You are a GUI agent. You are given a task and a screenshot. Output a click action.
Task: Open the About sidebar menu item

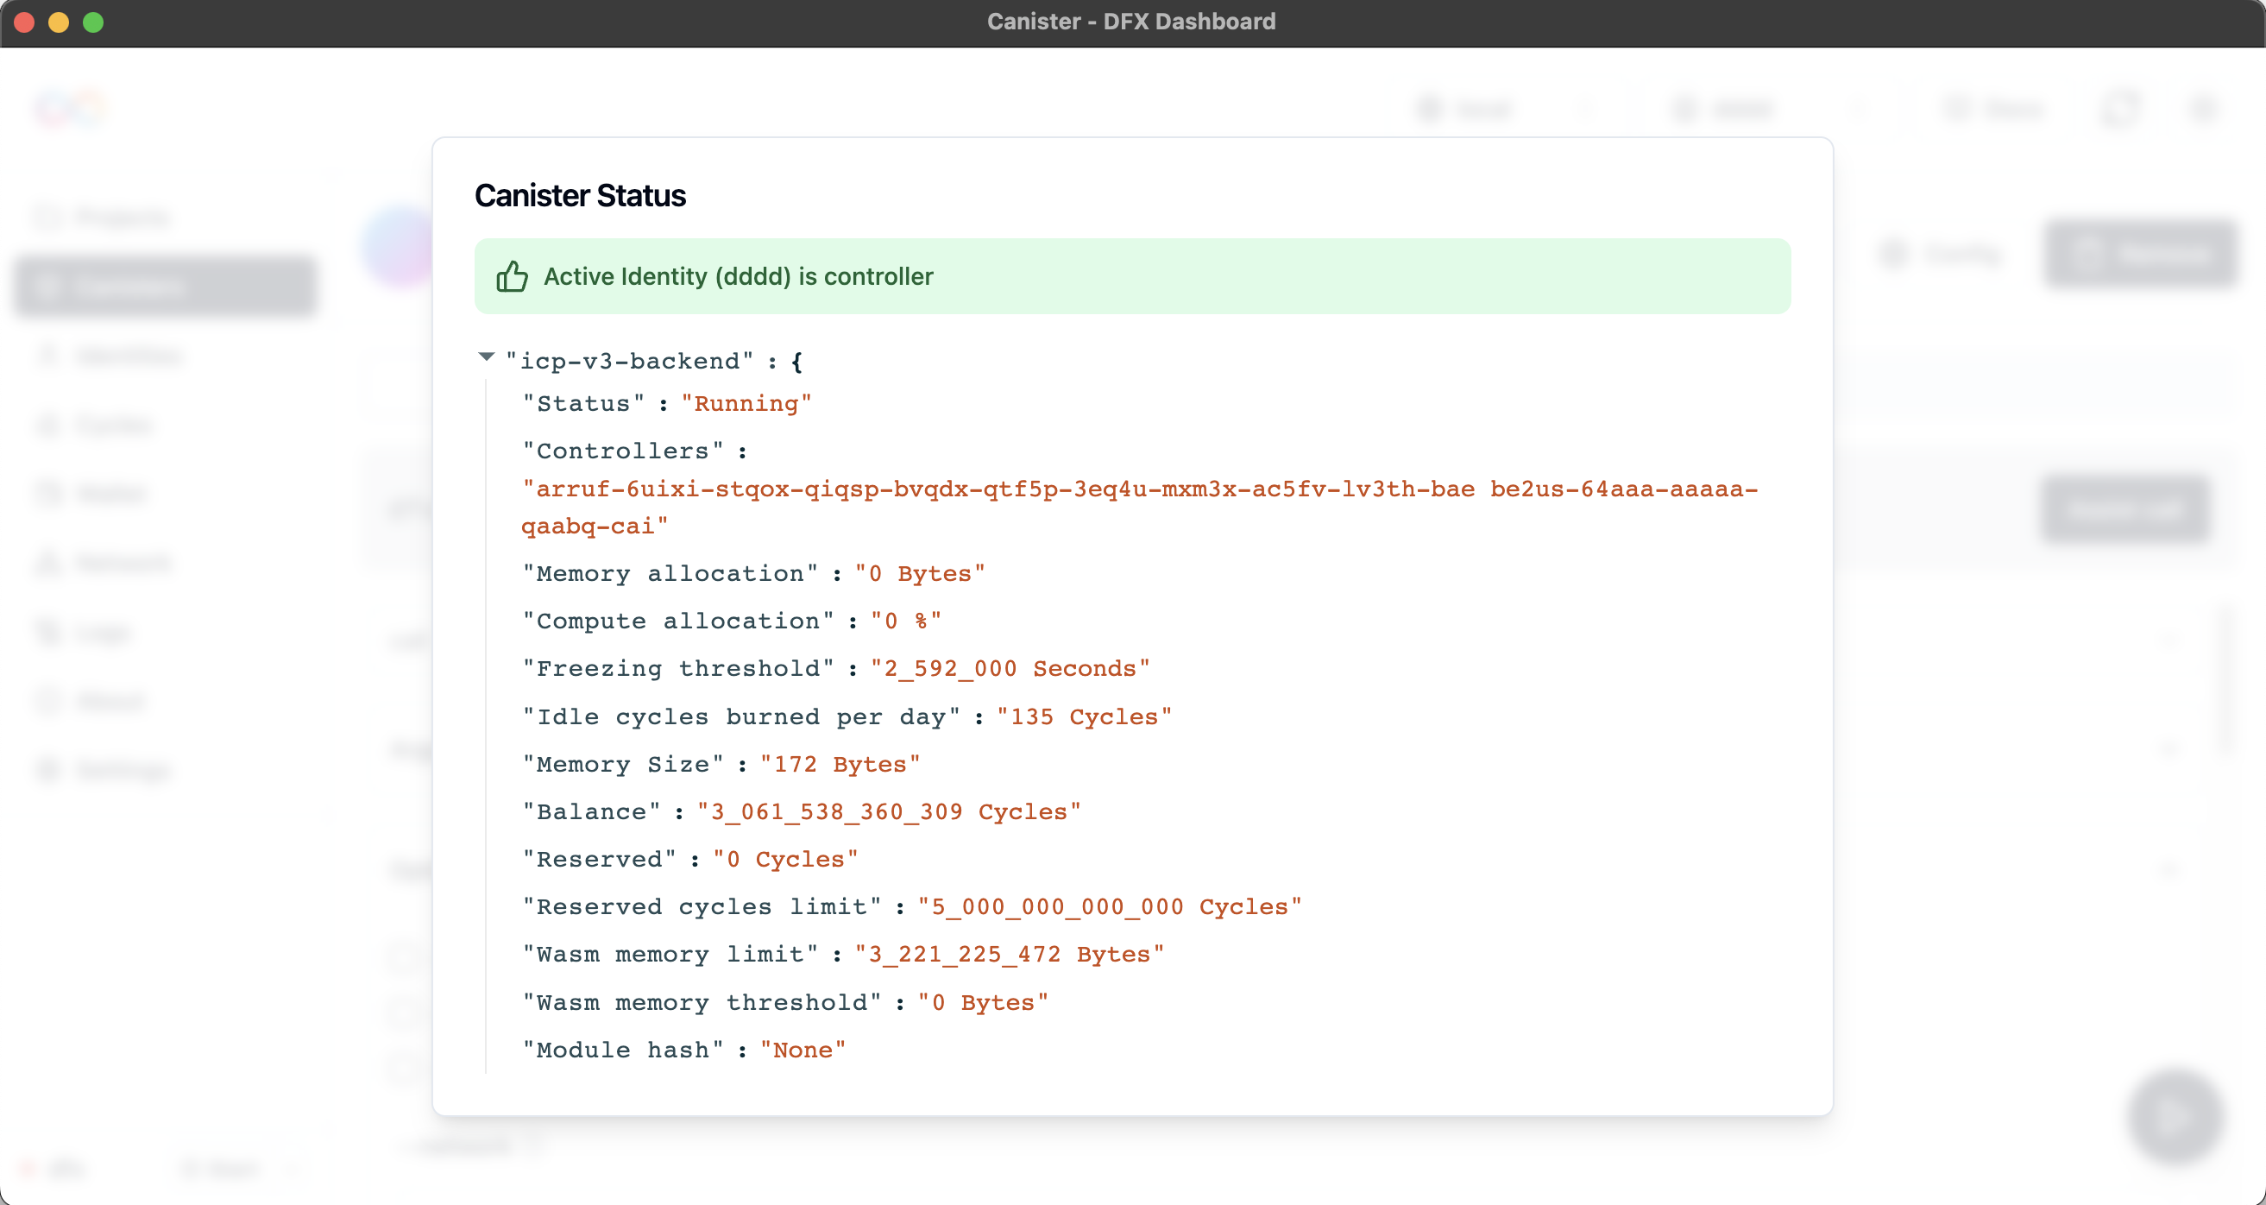pyautogui.click(x=110, y=702)
